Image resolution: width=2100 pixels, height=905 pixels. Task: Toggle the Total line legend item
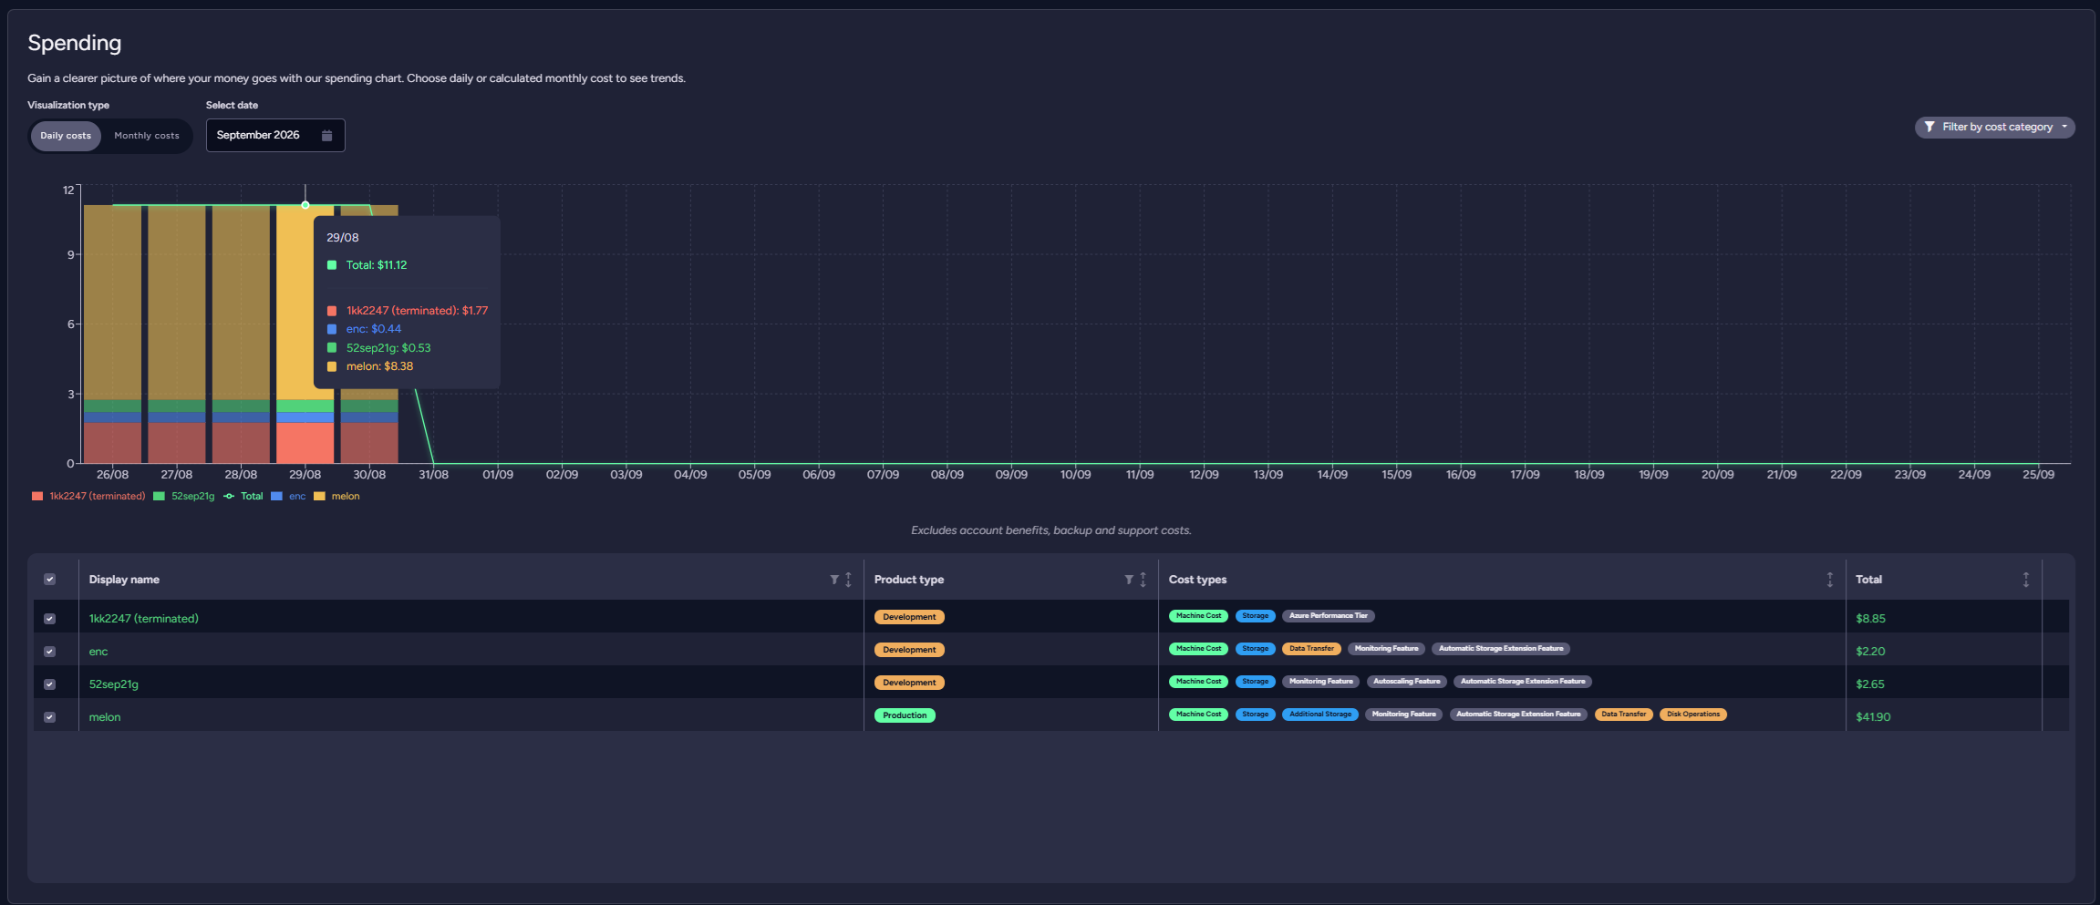click(x=243, y=497)
